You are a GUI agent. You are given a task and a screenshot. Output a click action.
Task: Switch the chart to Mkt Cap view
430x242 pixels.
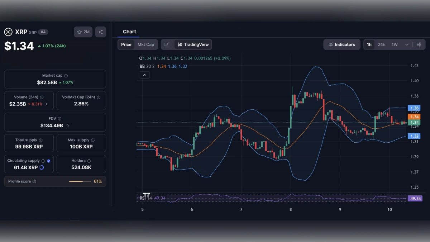tap(146, 44)
